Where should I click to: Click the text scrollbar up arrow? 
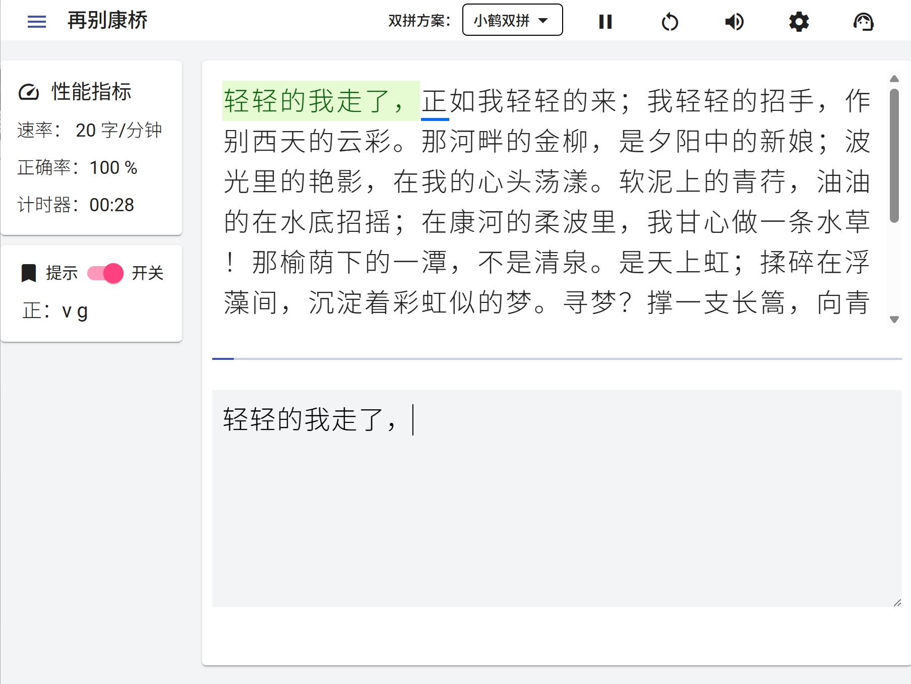(894, 79)
